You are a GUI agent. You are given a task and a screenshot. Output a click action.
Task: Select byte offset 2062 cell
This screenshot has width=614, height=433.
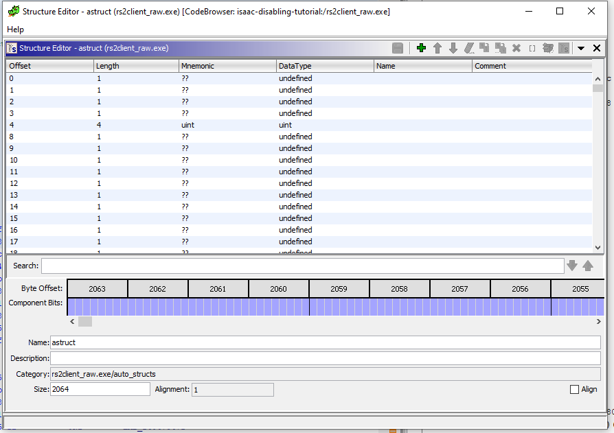click(157, 289)
